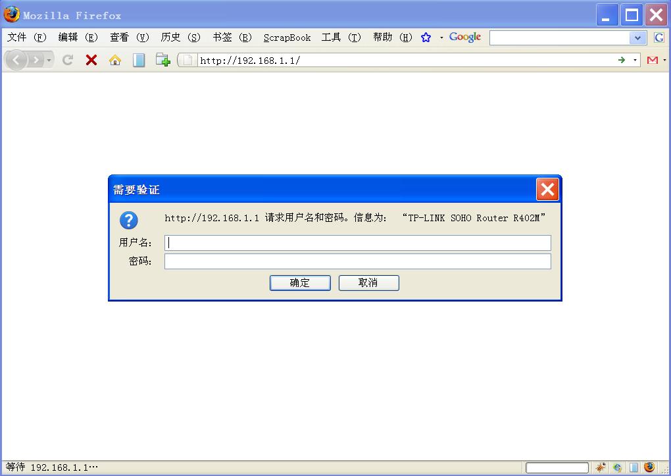Click the green Go arrow

[x=622, y=60]
